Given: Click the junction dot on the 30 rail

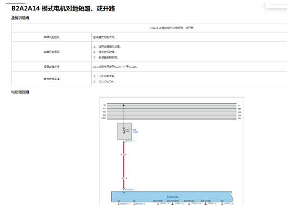Looking at the screenshot, I should point(124,105).
